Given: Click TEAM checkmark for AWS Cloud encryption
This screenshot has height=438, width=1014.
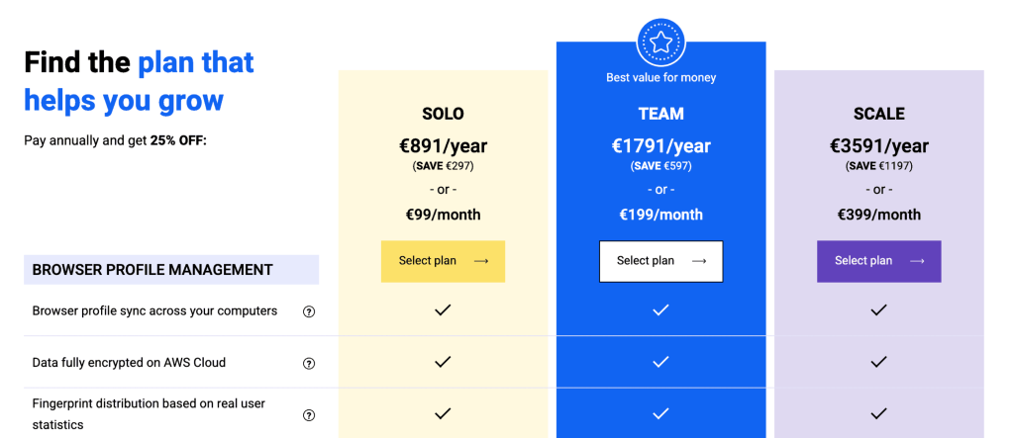Looking at the screenshot, I should click(x=660, y=362).
